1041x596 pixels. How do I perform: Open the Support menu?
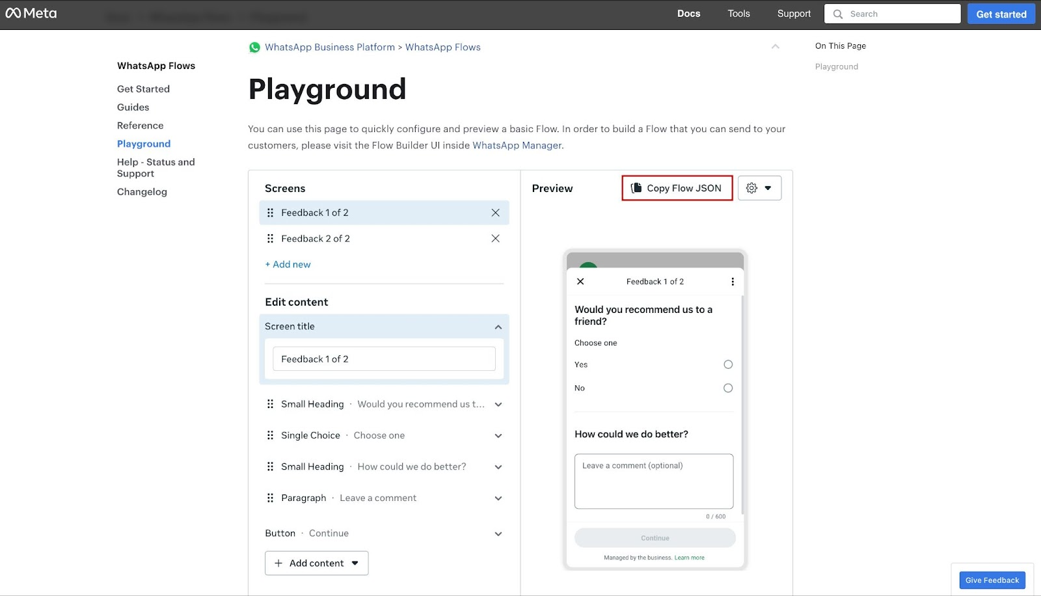coord(794,14)
